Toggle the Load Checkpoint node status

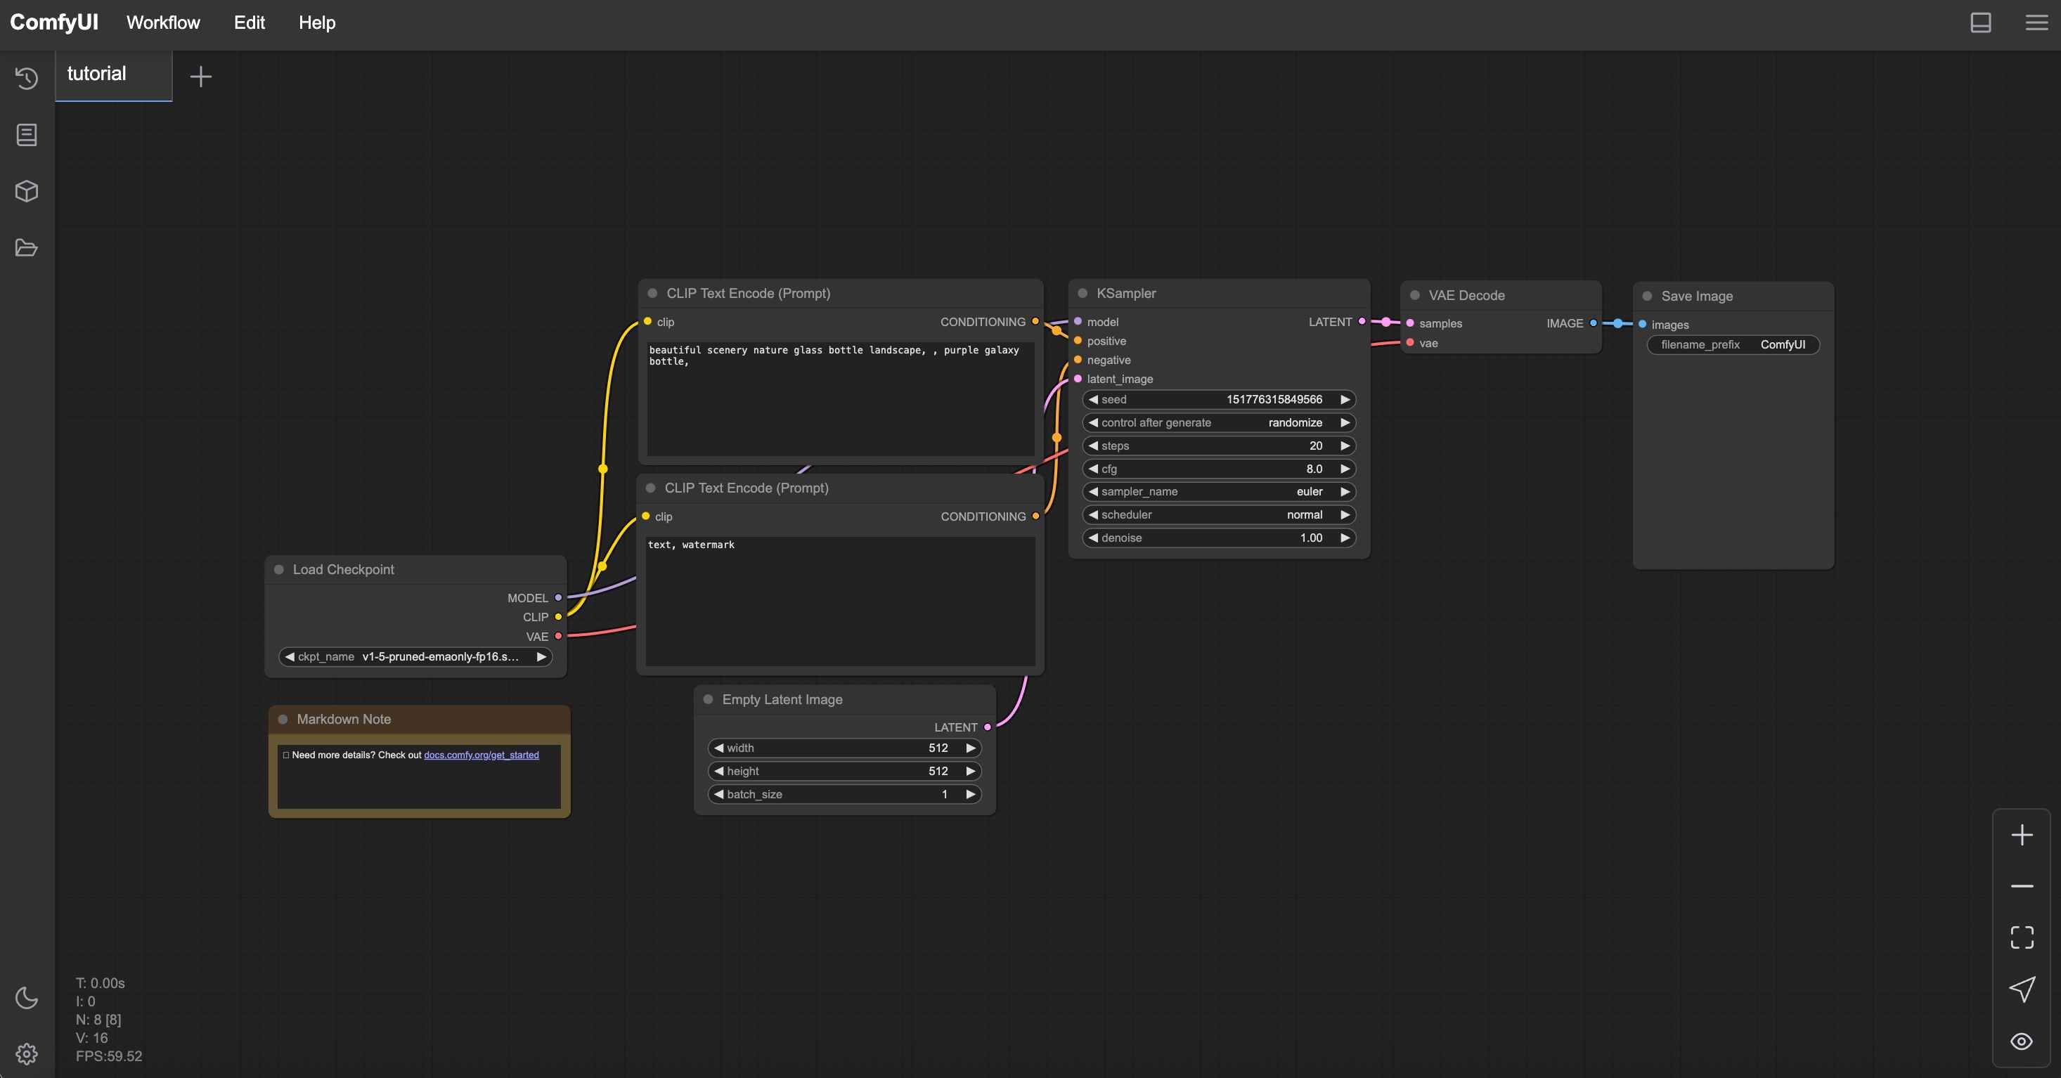pos(280,570)
